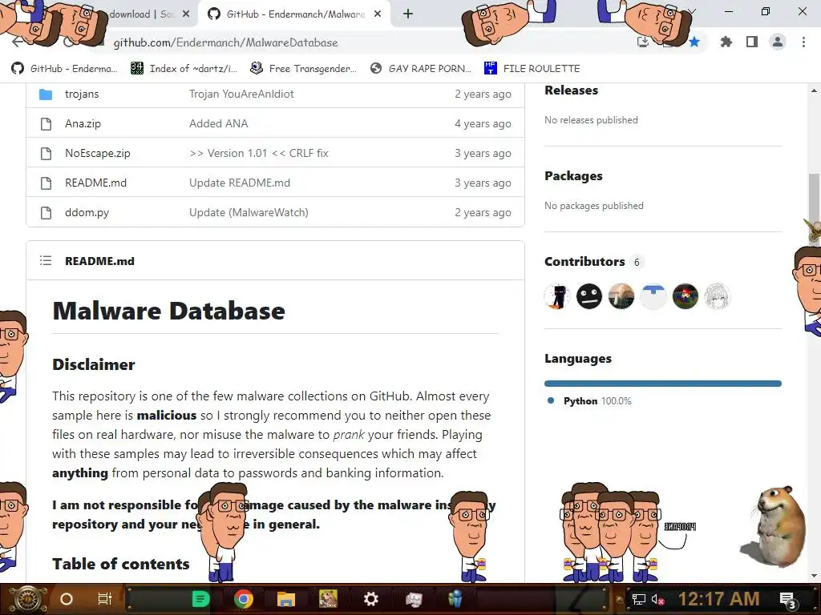Open the fourth contributor avatar, white with blue top
Screen dimensions: 821x615
[x=653, y=296]
